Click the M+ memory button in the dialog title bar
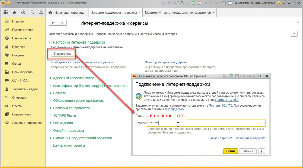 pos(249,76)
